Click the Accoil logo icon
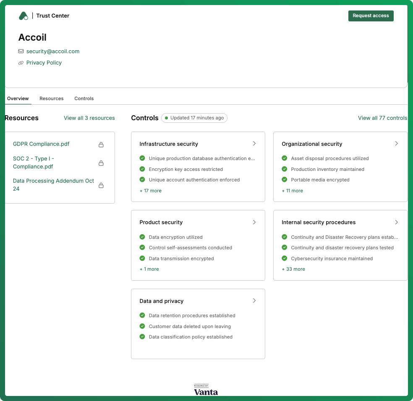The height and width of the screenshot is (401, 413). [x=24, y=16]
